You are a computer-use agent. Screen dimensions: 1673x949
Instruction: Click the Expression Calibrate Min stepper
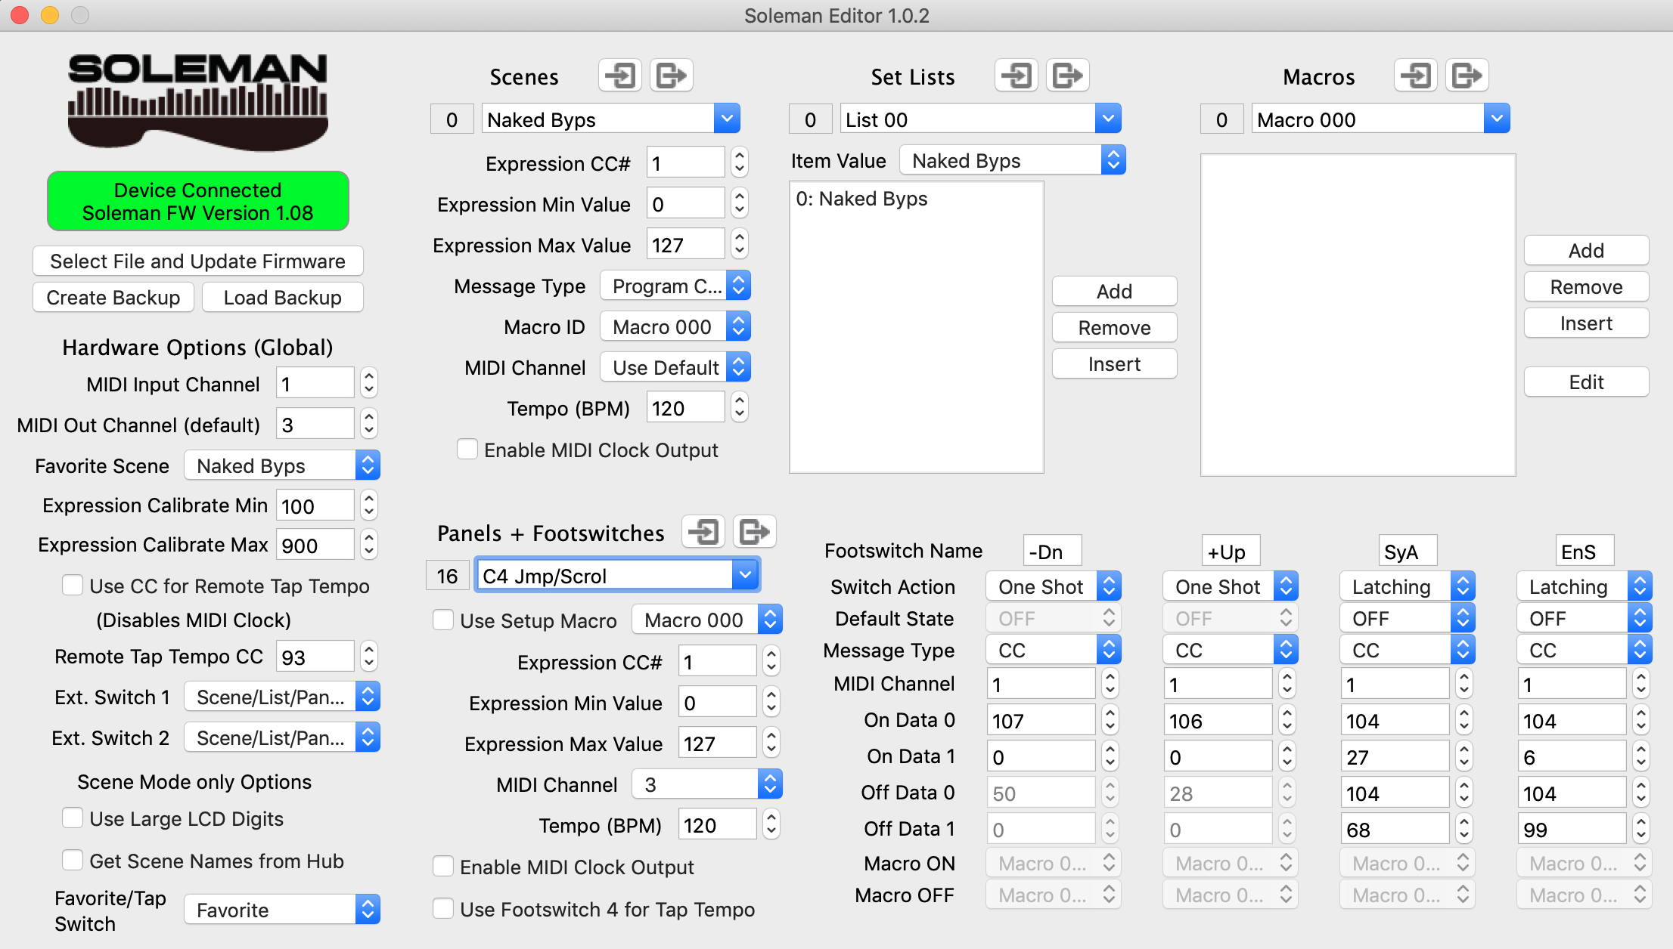[369, 505]
